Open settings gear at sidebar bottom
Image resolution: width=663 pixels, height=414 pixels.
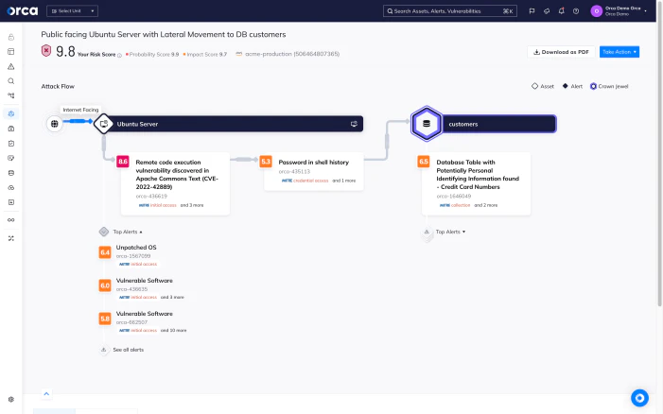point(11,399)
